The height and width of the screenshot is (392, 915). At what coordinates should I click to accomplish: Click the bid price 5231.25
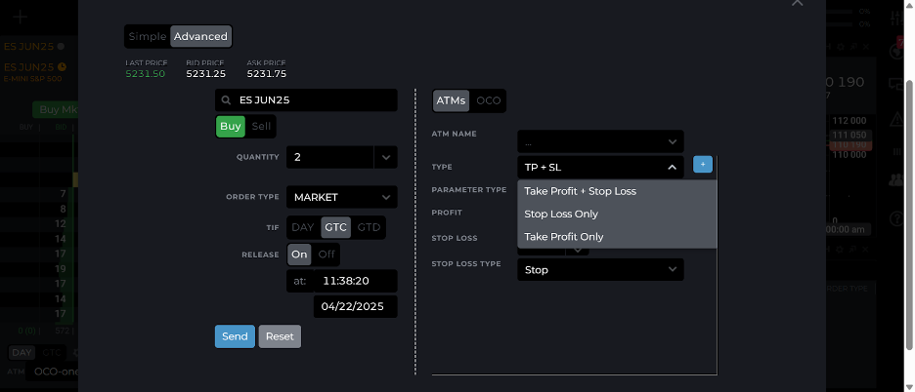[206, 74]
